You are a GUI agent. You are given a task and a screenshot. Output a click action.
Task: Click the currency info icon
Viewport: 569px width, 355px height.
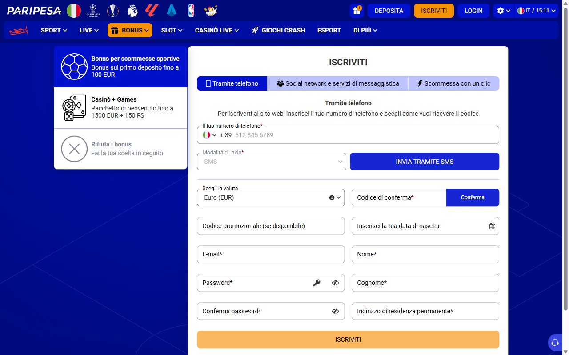pyautogui.click(x=332, y=197)
